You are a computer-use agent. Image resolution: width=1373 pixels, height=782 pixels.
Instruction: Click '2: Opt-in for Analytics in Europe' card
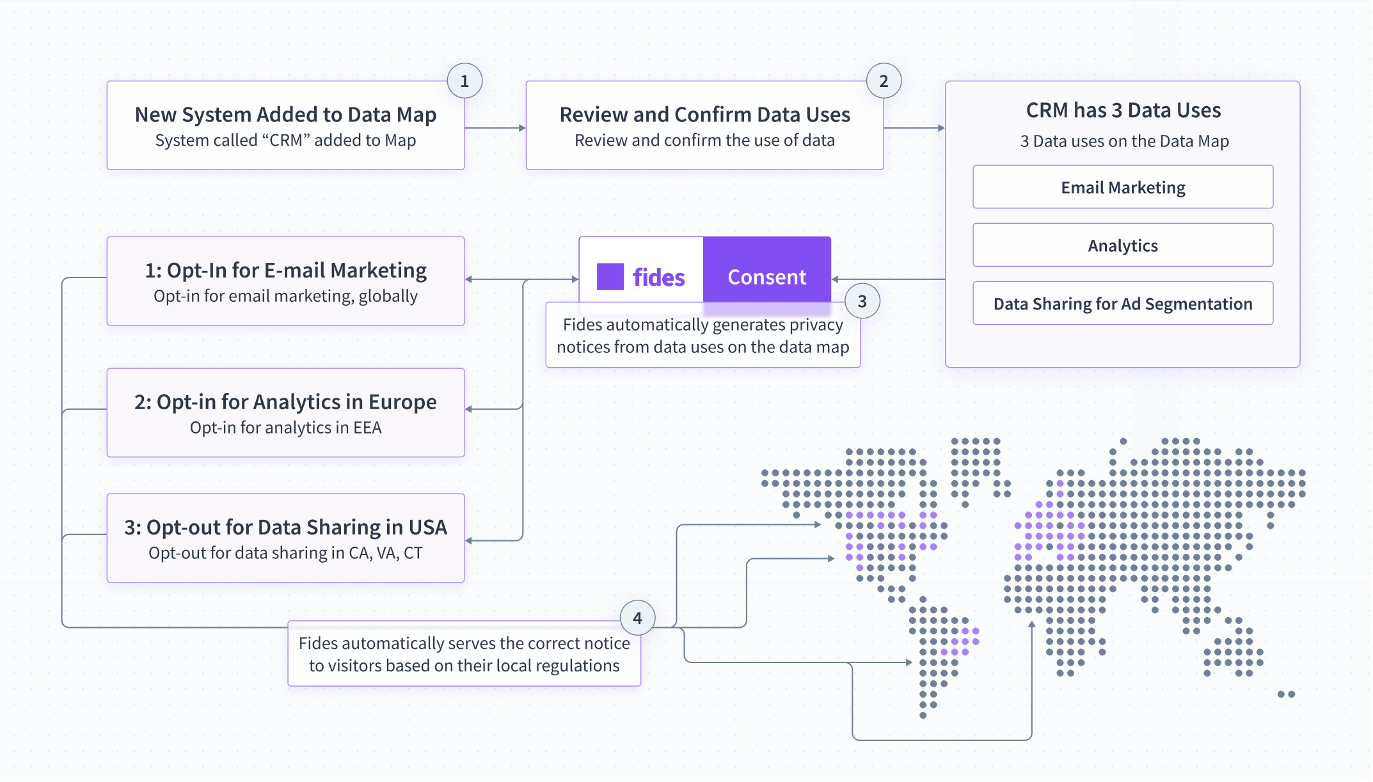[x=285, y=412]
